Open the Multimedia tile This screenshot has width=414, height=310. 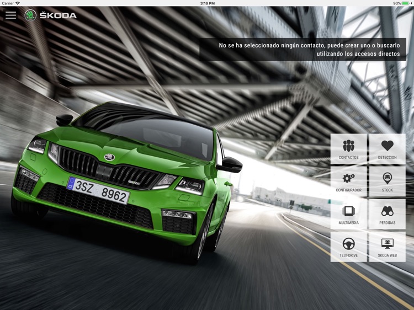point(348,214)
